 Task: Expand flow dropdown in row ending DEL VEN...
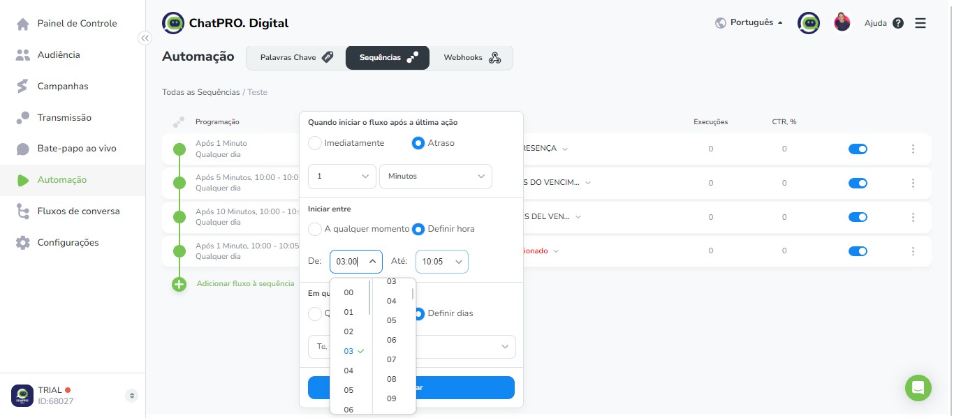coord(577,217)
